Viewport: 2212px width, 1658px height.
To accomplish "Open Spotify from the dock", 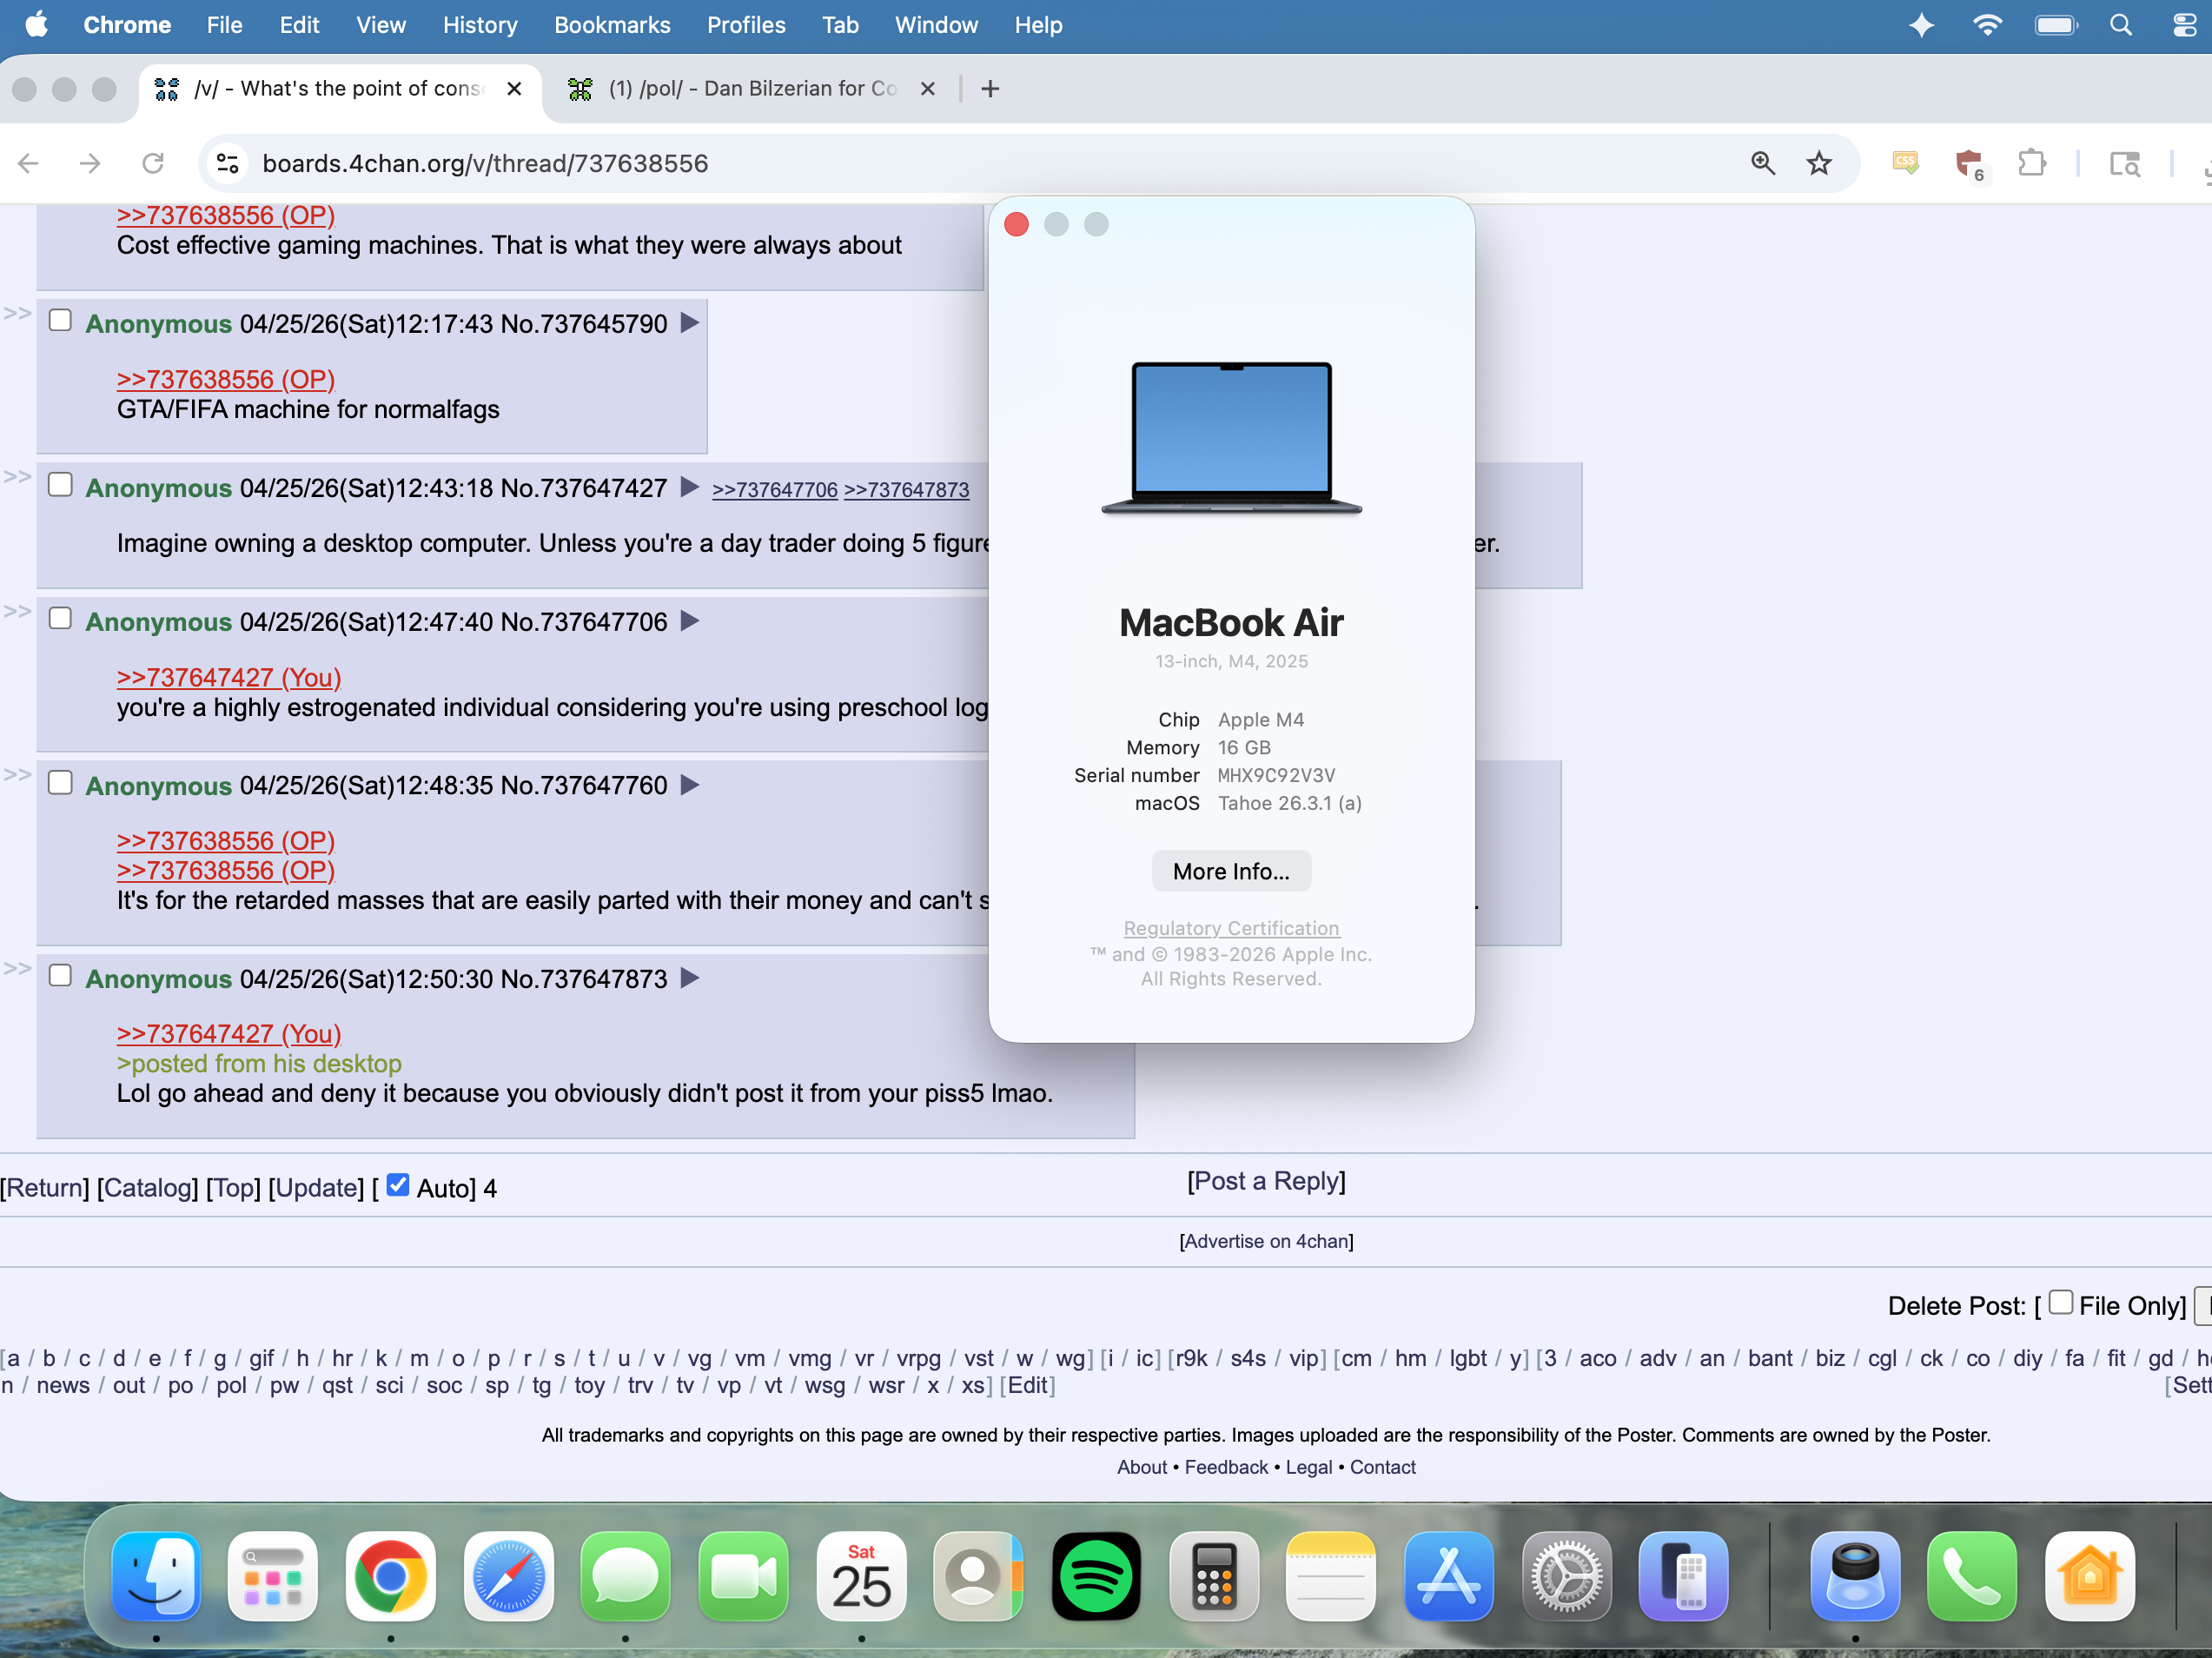I will [x=1096, y=1576].
